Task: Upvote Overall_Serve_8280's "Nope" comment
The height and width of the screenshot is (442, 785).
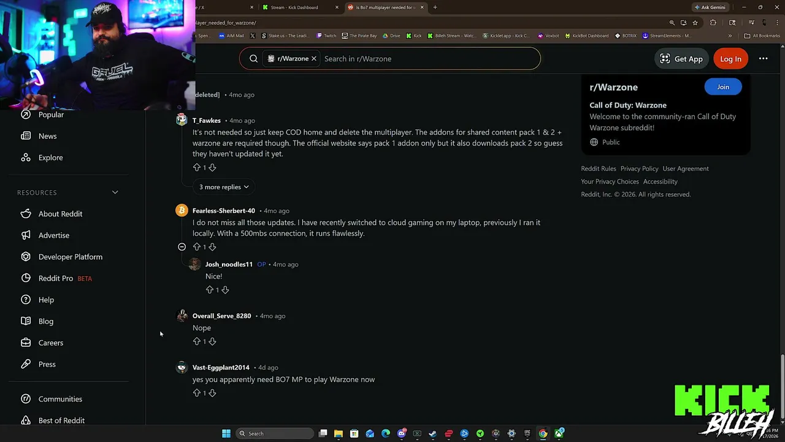Action: coord(197,341)
